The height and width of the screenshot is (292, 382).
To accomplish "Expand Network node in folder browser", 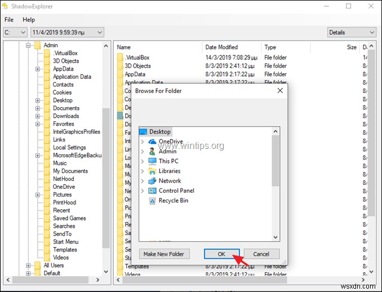I will [143, 181].
